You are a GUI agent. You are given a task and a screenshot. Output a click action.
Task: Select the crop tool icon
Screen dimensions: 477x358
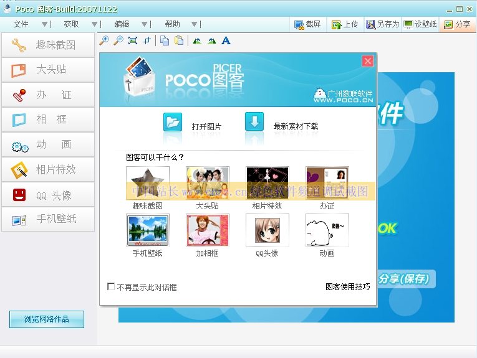tap(147, 40)
